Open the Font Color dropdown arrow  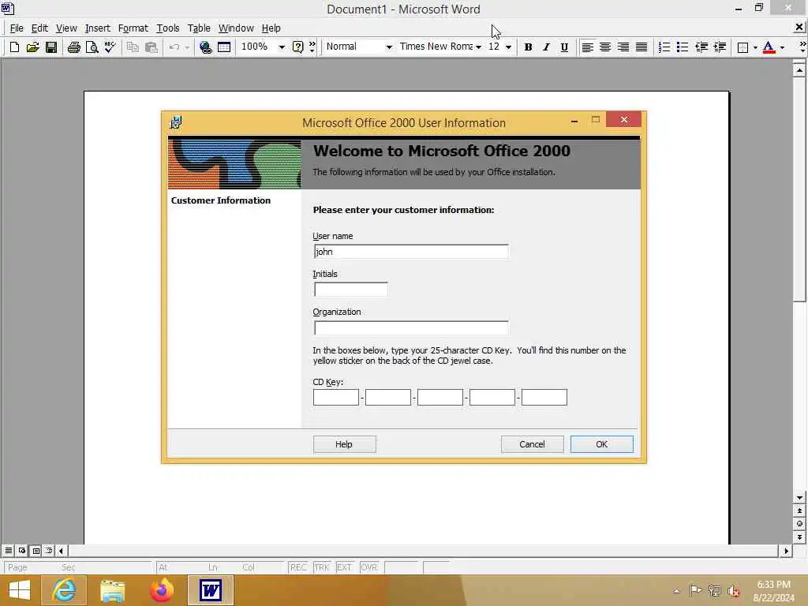click(x=782, y=47)
